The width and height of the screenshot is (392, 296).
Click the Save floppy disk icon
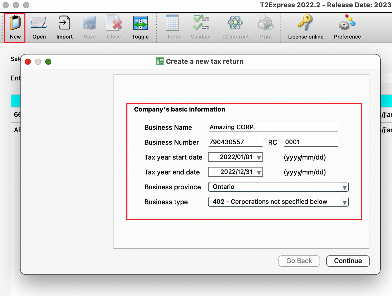(90, 27)
